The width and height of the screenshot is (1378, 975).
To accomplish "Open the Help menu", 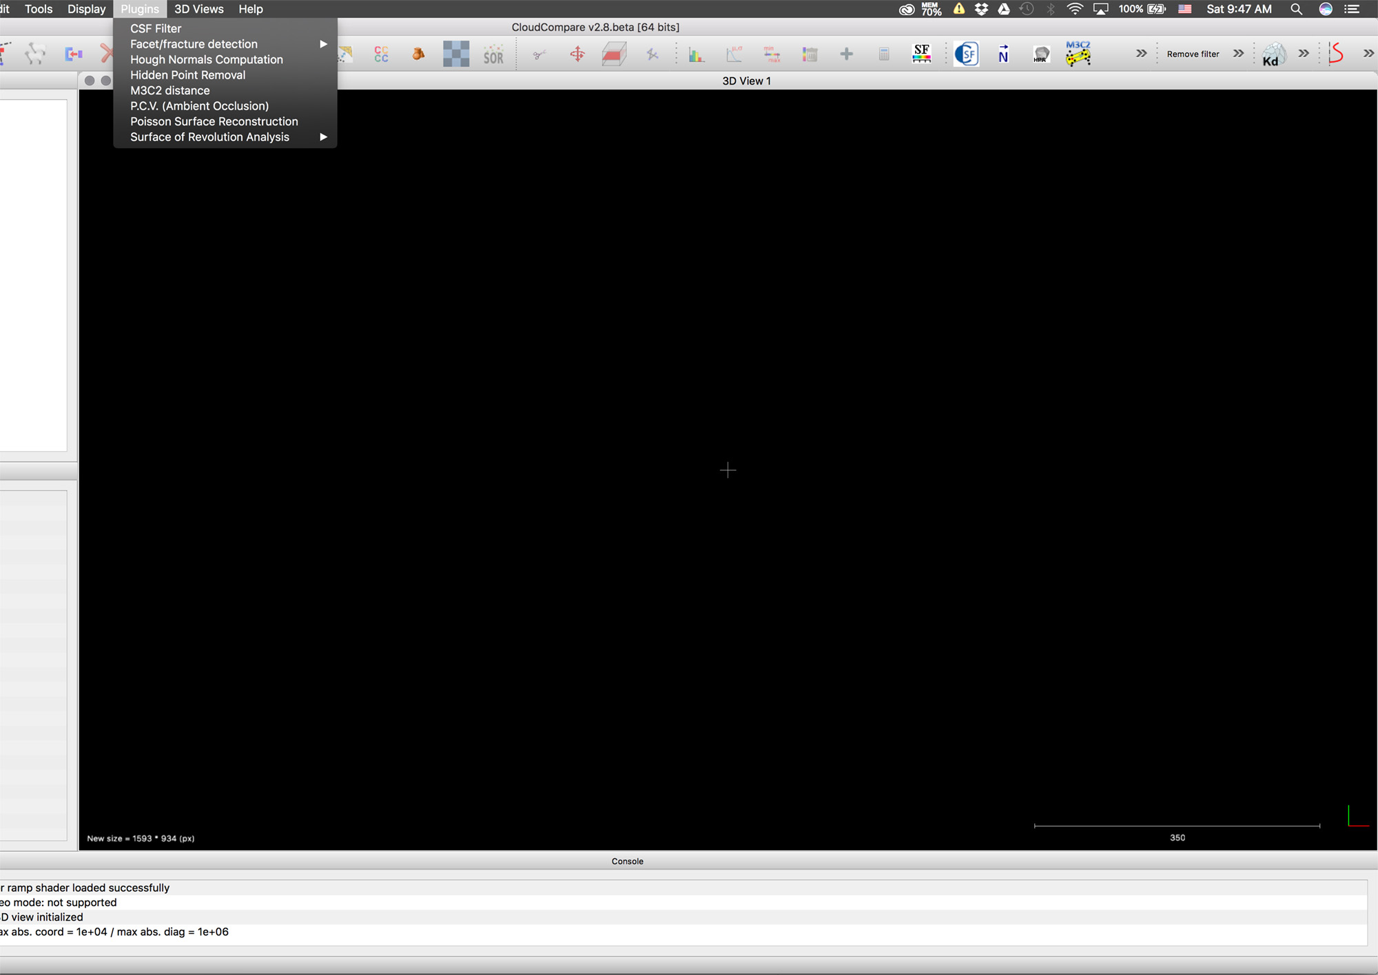I will coord(250,9).
